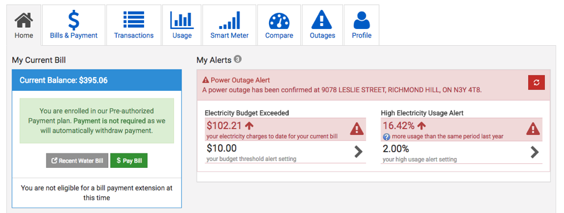
Task: Click the bill payment extension eligibility message
Action: click(x=97, y=193)
